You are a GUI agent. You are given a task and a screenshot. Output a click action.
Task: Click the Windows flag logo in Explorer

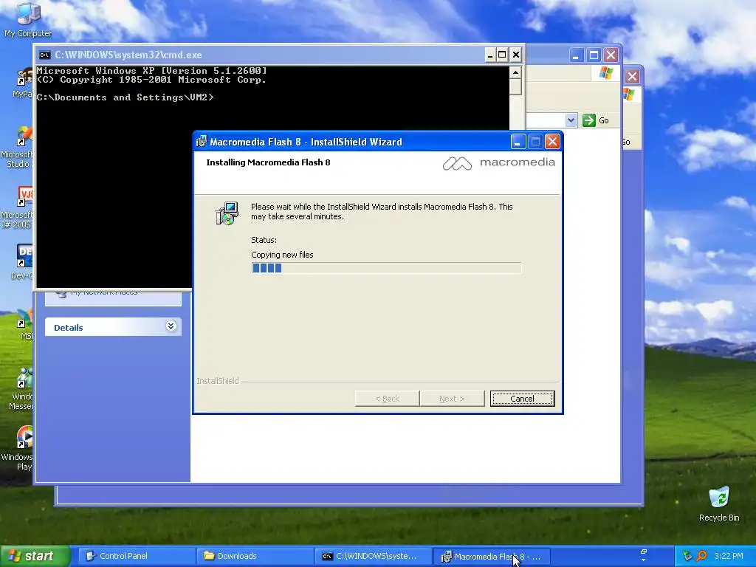point(605,73)
